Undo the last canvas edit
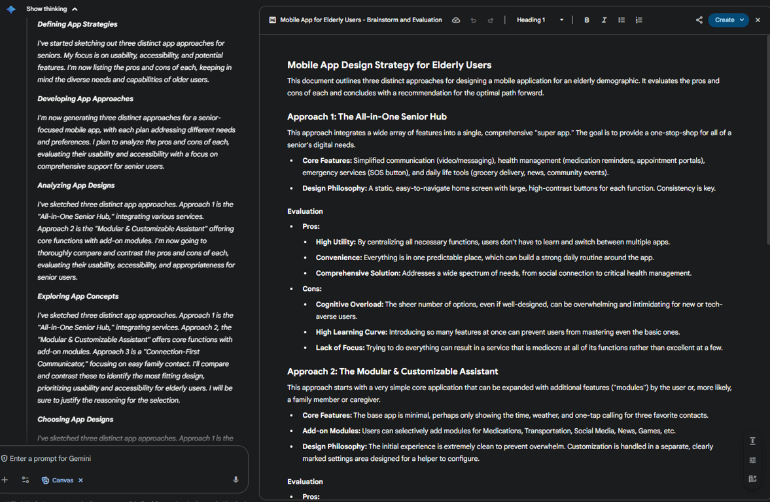This screenshot has height=502, width=770. pos(474,20)
